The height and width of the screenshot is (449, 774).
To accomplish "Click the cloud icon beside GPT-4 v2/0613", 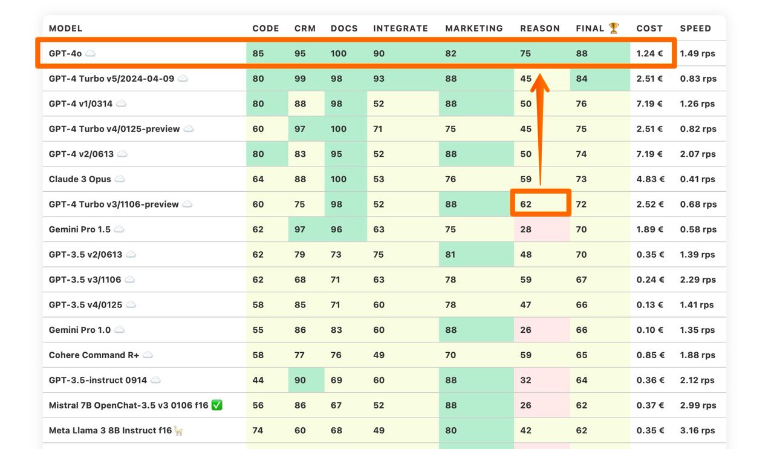I will pyautogui.click(x=122, y=154).
